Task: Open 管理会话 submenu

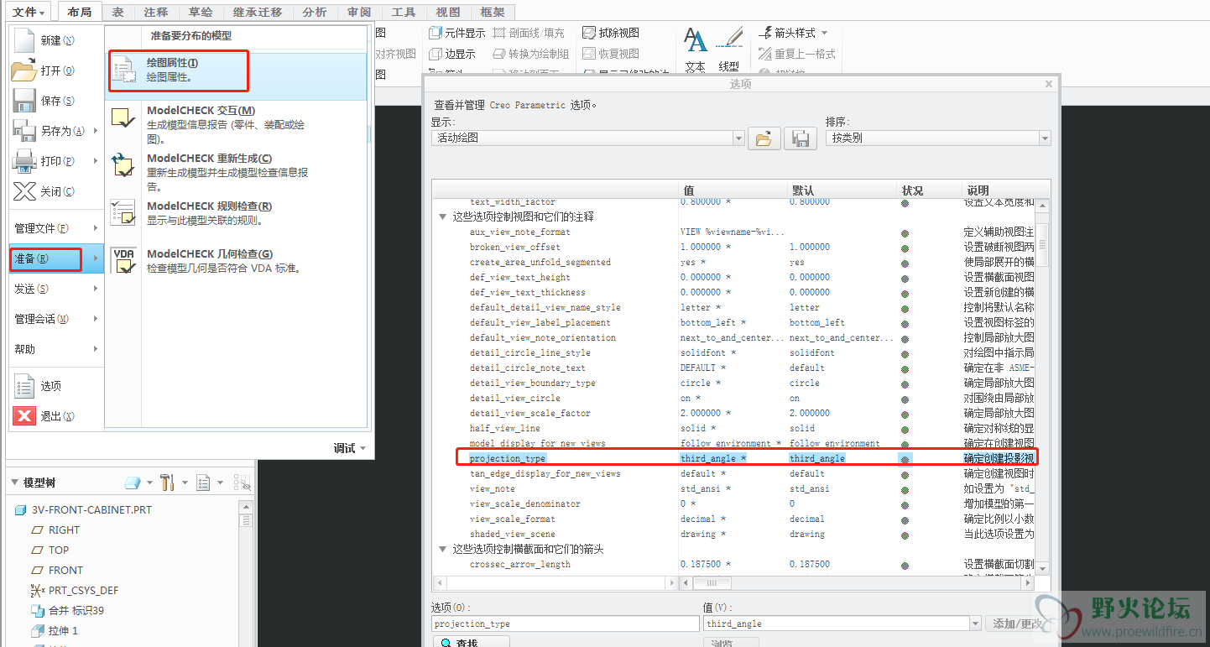Action: pyautogui.click(x=55, y=319)
